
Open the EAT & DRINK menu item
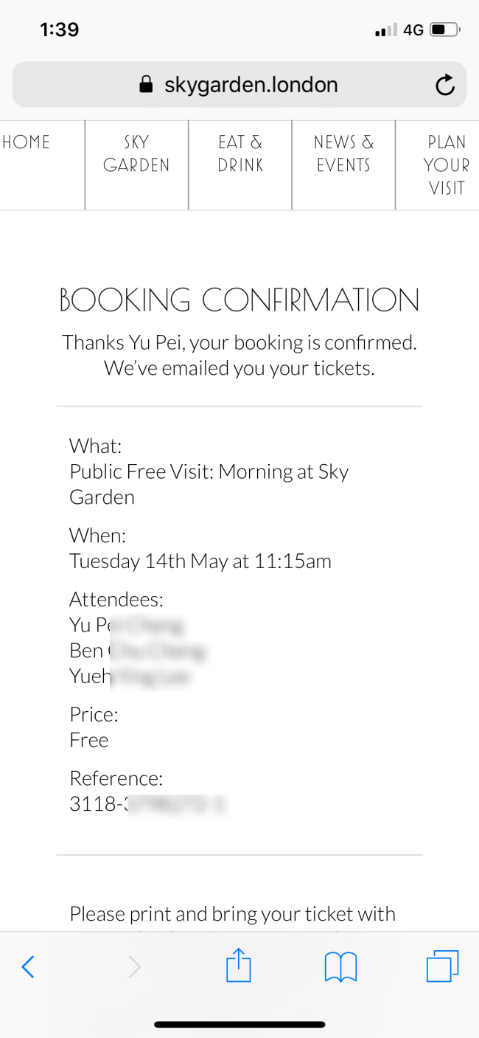pos(240,153)
